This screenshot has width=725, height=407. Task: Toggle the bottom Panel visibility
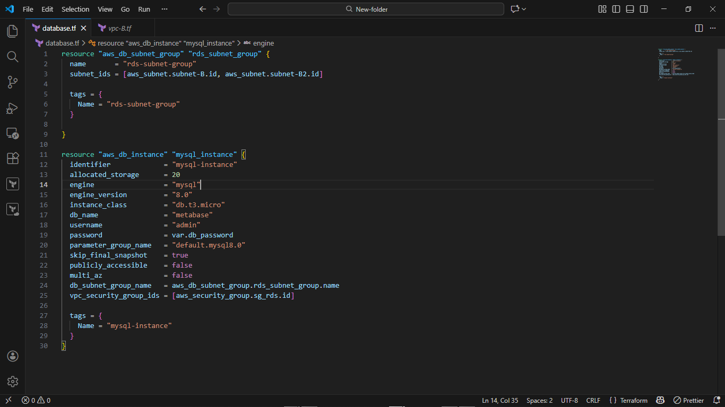[629, 9]
